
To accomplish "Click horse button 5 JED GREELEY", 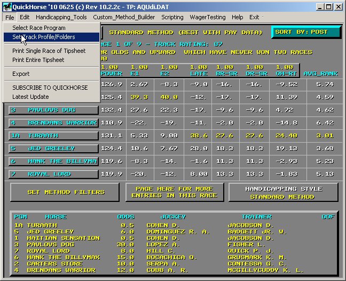I will (x=53, y=149).
